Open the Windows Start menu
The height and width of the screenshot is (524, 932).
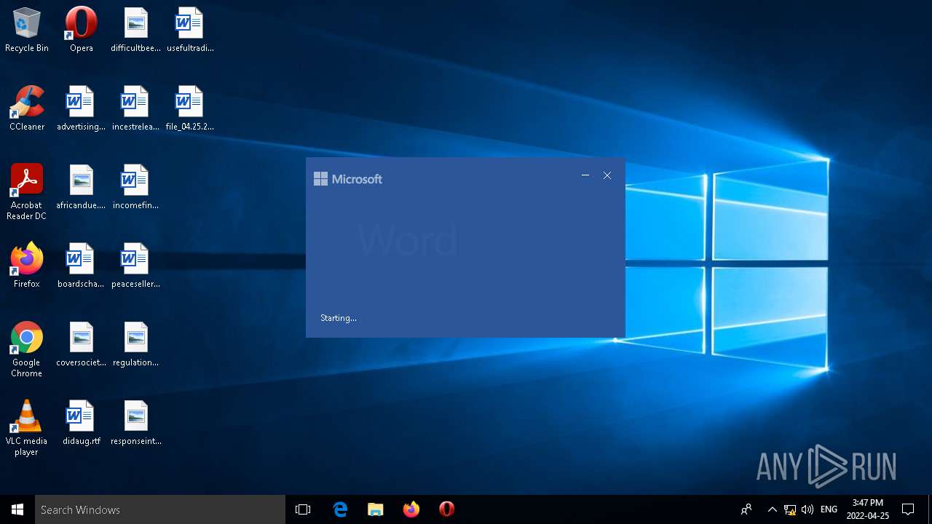(17, 509)
